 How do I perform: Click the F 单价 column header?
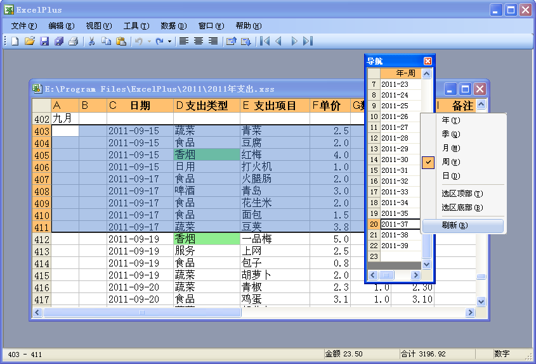point(330,106)
